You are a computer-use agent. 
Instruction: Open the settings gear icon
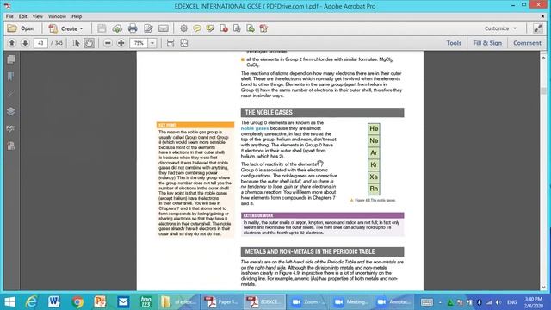[183, 28]
